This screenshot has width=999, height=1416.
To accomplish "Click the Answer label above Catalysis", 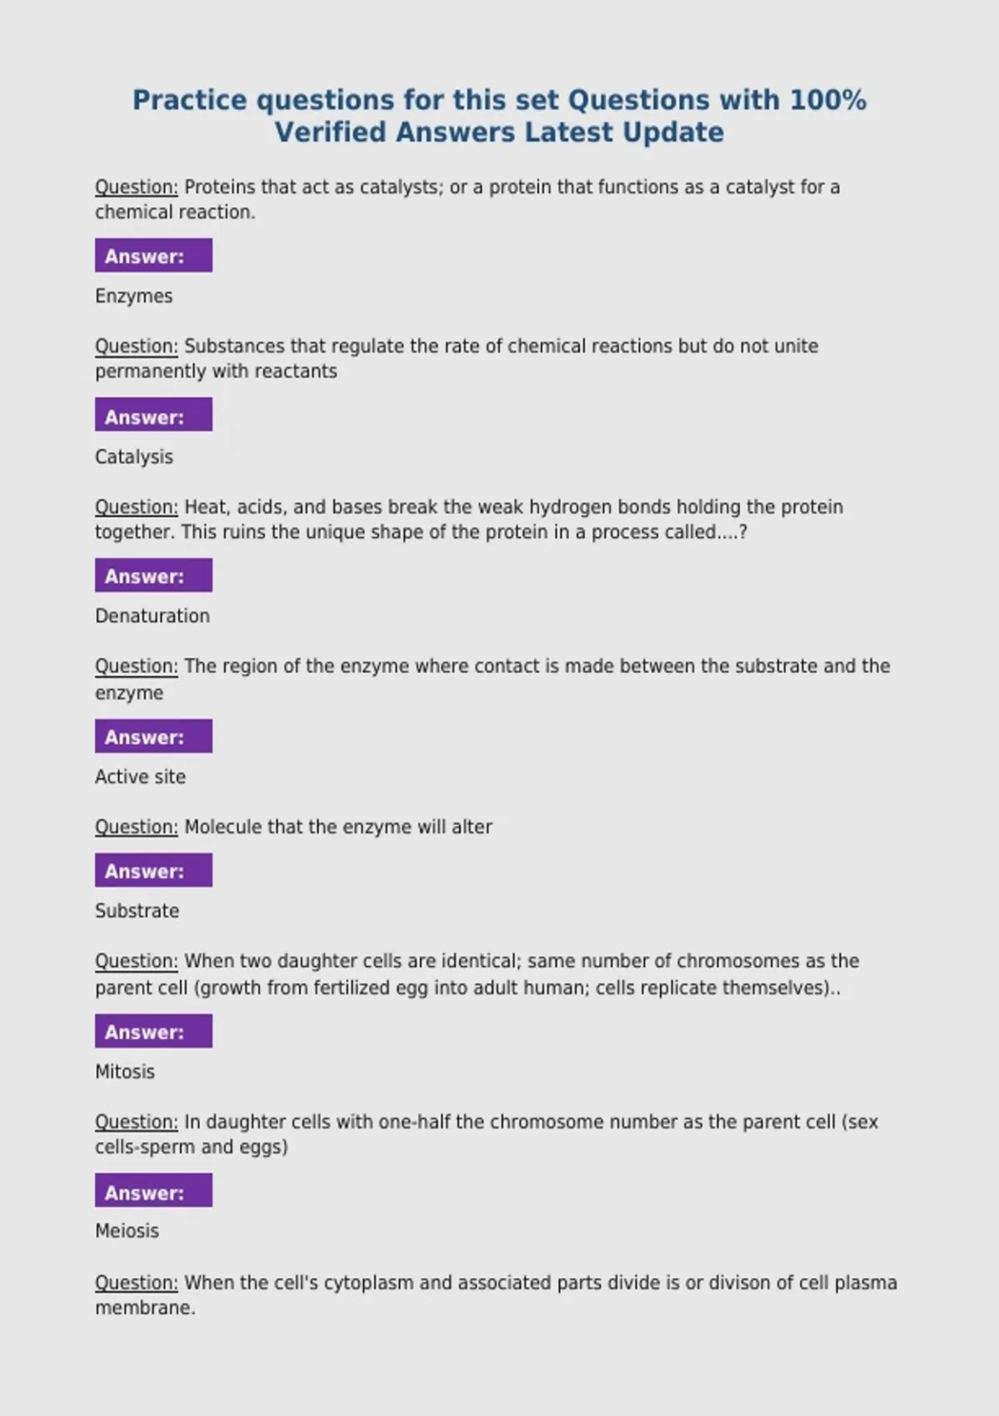I will [x=153, y=415].
